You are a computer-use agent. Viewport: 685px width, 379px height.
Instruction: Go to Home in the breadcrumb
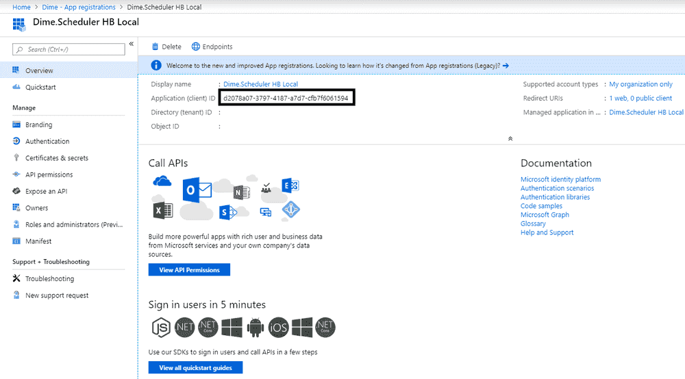(x=21, y=7)
